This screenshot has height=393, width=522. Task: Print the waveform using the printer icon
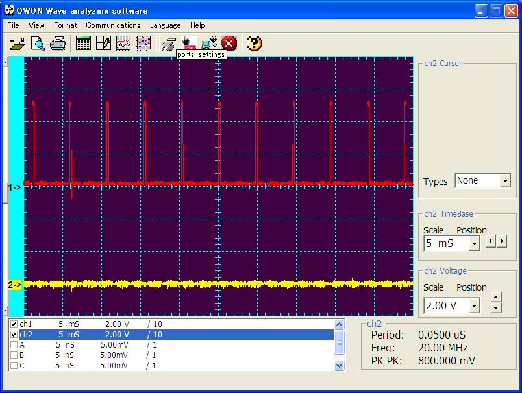coord(58,43)
